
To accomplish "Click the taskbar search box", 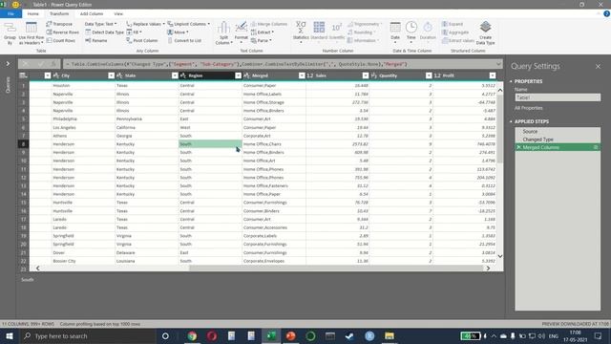I will click(x=88, y=335).
